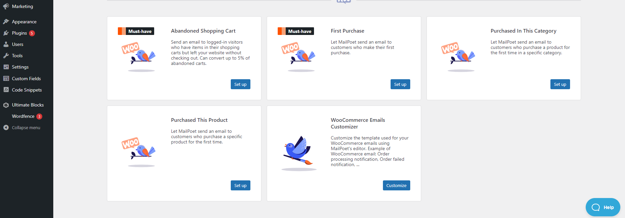
Task: Set up Purchased This Product email
Action: pos(240,185)
